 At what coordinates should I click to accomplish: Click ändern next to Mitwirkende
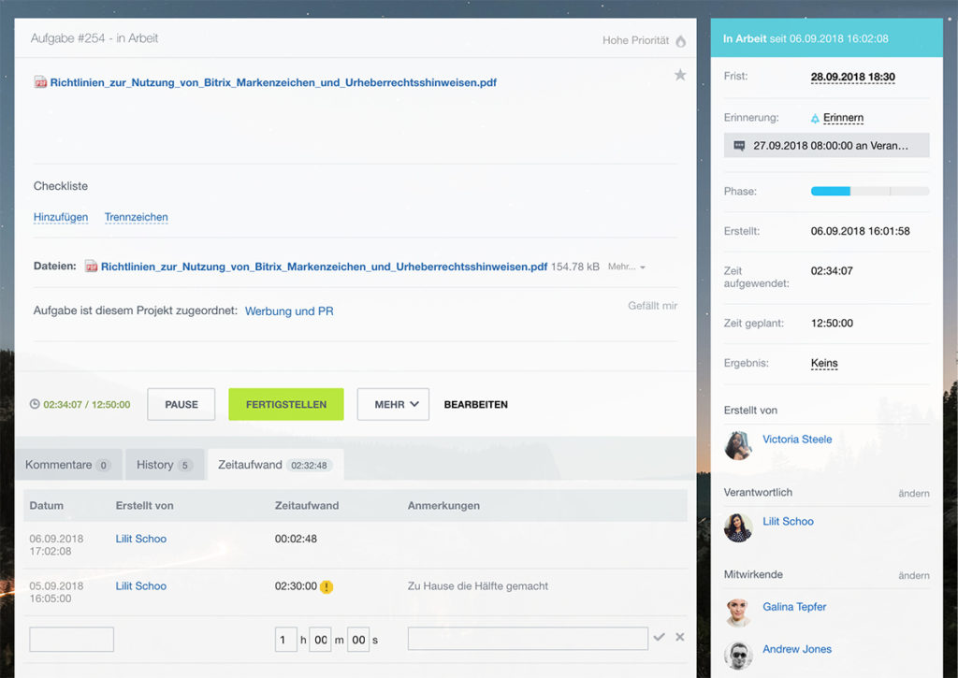pos(914,575)
